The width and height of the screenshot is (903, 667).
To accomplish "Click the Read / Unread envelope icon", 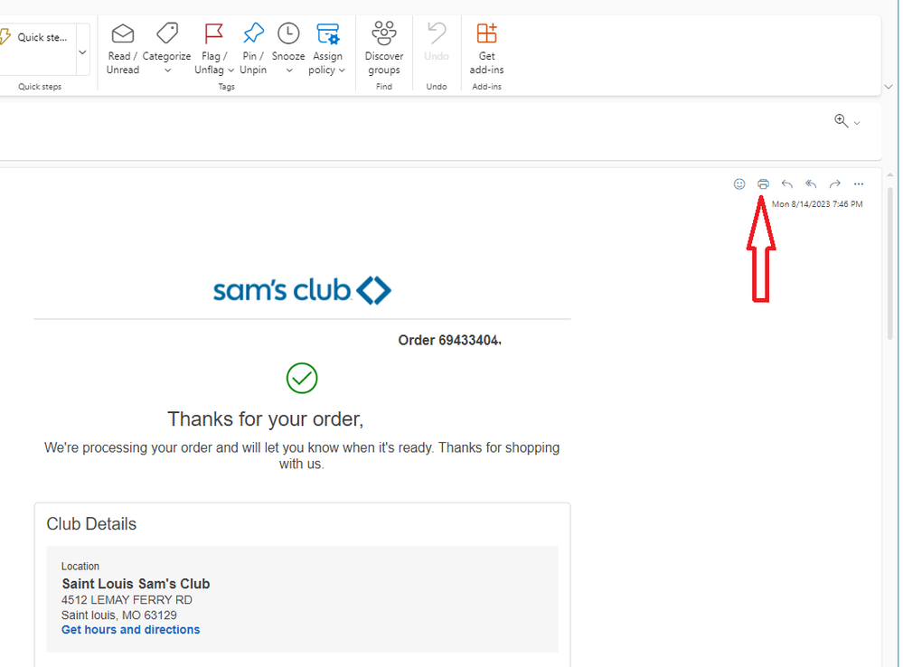I will tap(123, 34).
